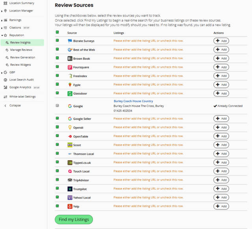The image size is (252, 229).
Task: Click the Local Search Audit sidebar icon
Action: 6,80
